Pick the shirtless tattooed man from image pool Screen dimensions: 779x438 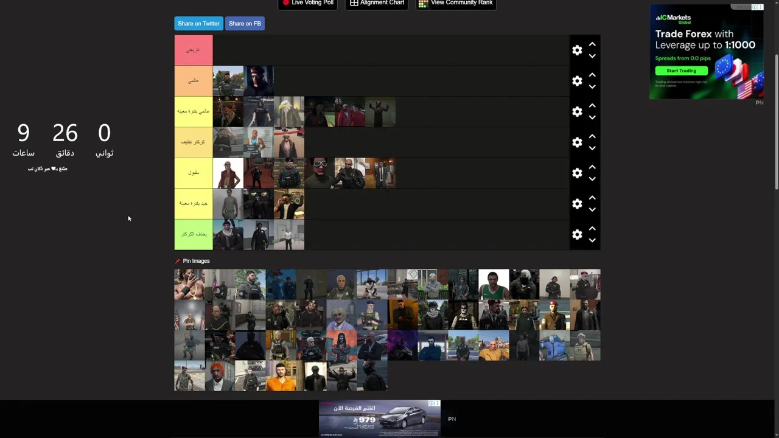[x=189, y=284]
